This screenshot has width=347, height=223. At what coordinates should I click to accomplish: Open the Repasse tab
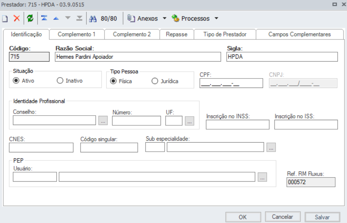point(177,34)
